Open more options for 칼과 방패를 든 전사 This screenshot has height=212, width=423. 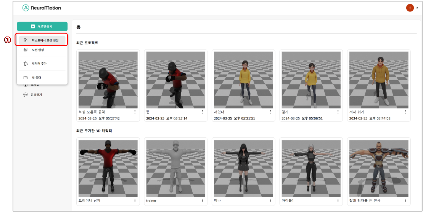pos(406,201)
